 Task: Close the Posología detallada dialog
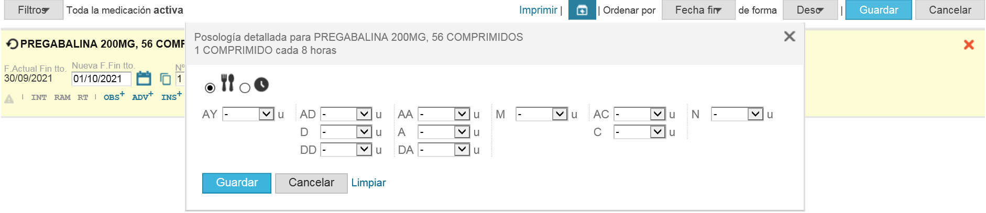(x=789, y=37)
